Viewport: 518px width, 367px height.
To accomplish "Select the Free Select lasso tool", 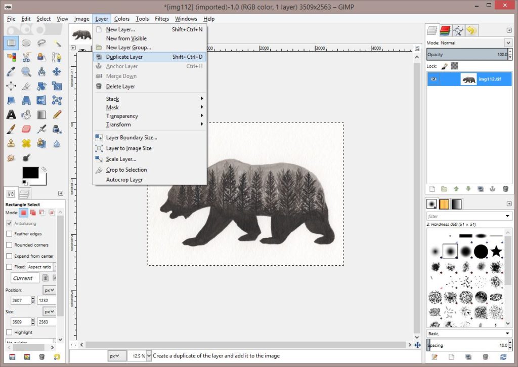I will click(41, 43).
